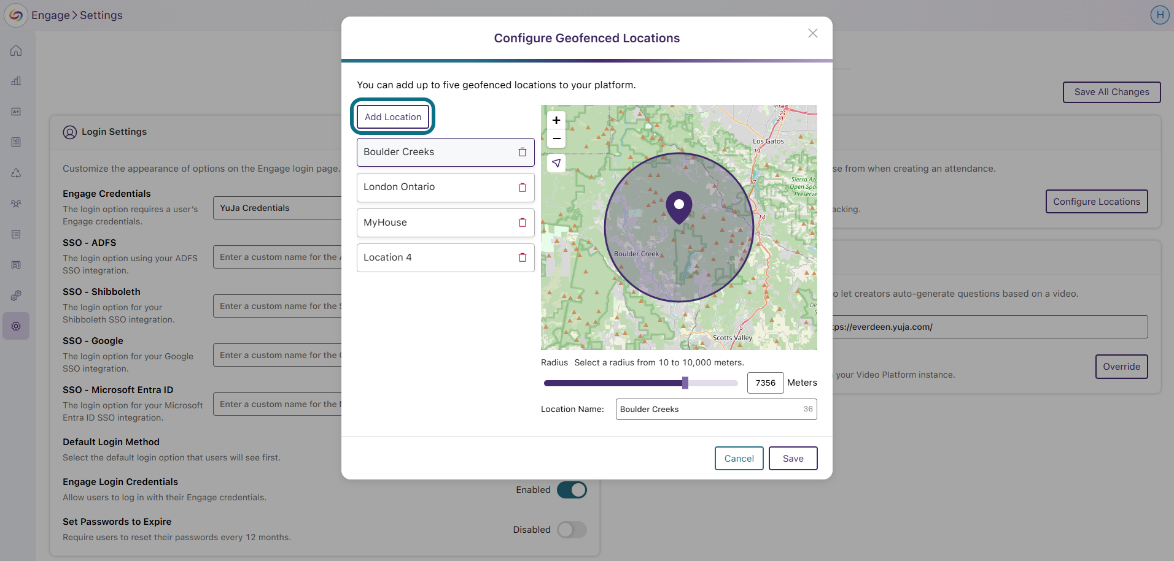This screenshot has height=561, width=1174.
Task: Click the recycle/share sidebar icon
Action: 16,173
